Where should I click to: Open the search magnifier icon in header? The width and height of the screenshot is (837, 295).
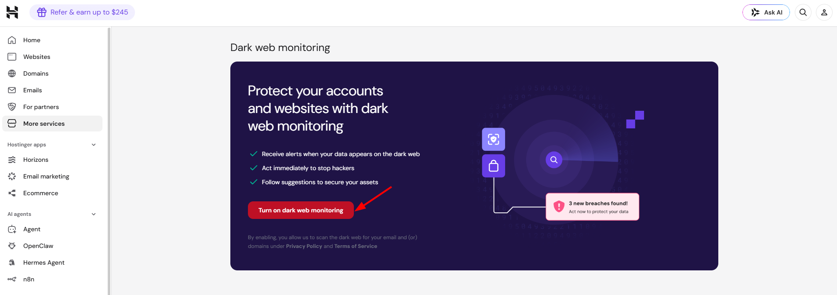(x=803, y=12)
